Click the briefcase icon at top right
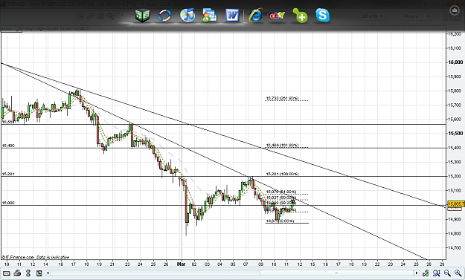The image size is (465, 280). tap(455, 11)
